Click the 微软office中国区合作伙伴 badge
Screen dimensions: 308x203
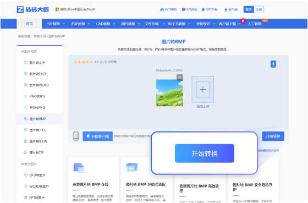click(x=75, y=9)
